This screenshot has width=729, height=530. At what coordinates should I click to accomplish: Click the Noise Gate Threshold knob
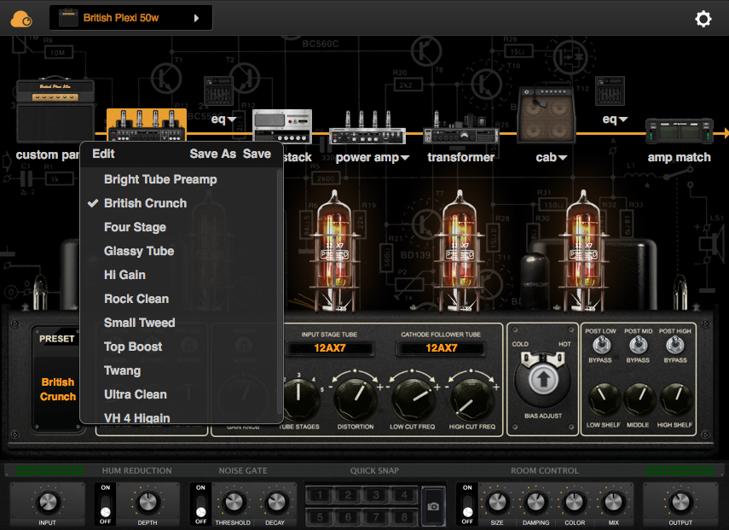[233, 502]
